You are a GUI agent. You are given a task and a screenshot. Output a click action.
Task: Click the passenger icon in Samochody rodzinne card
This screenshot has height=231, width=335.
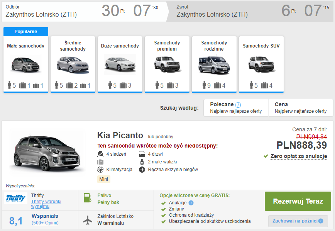tap(205, 85)
